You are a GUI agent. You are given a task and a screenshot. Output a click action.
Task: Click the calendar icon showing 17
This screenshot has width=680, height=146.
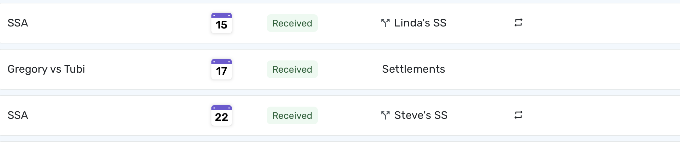[221, 69]
